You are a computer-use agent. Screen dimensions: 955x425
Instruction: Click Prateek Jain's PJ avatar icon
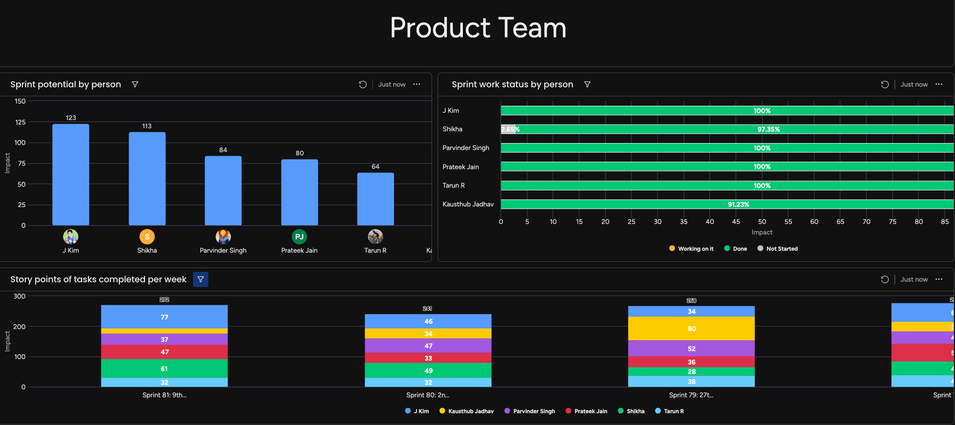coord(299,237)
